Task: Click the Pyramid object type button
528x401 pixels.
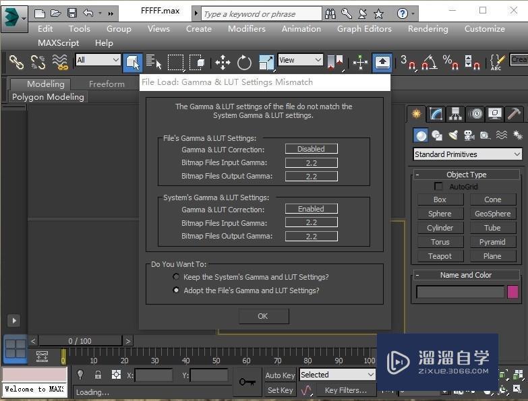Action: (493, 242)
